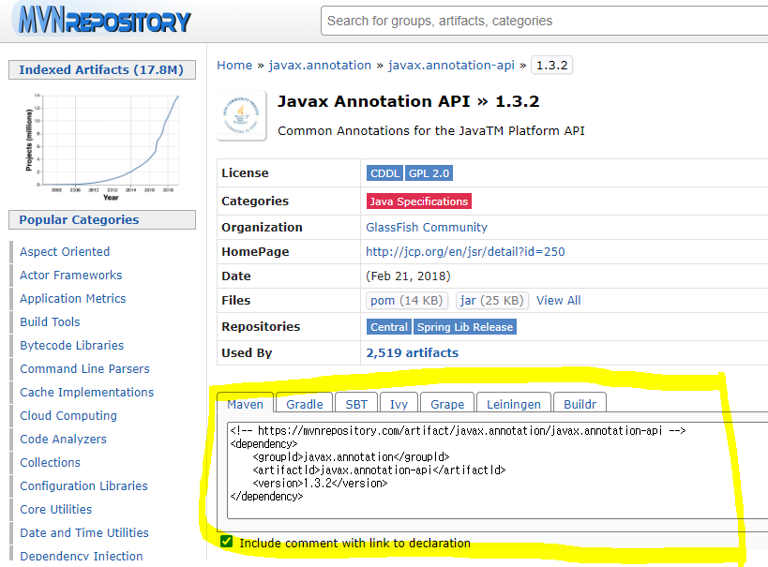The image size is (768, 567).
Task: Switch to the Buildr tab
Action: coord(580,404)
